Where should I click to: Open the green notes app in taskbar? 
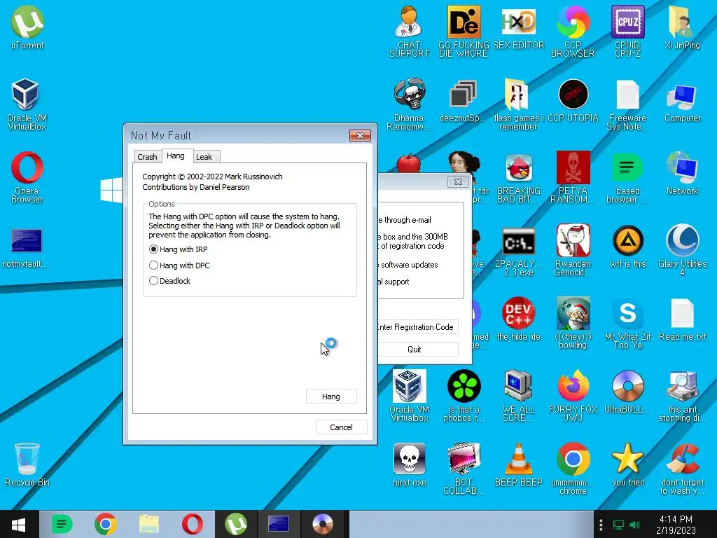(x=62, y=524)
